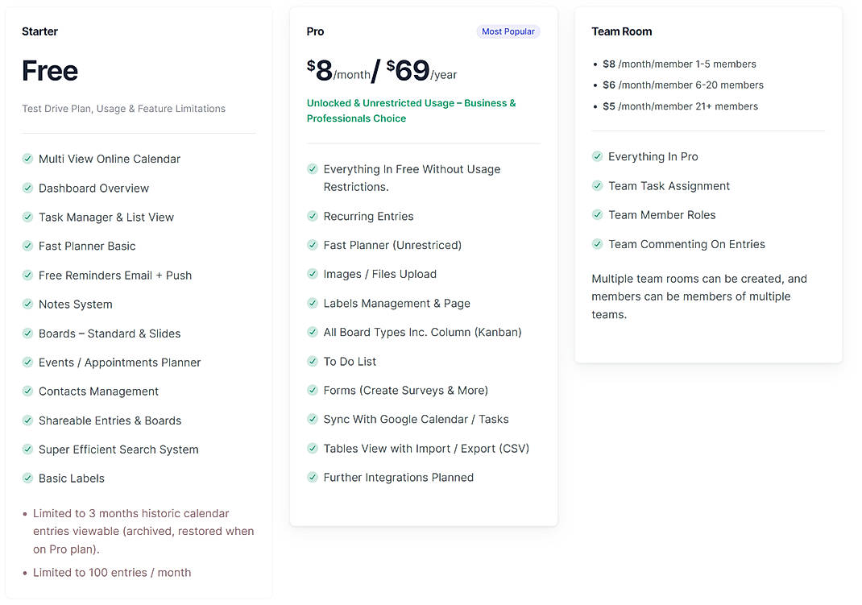
Task: Click the Free price label
Action: click(x=49, y=71)
